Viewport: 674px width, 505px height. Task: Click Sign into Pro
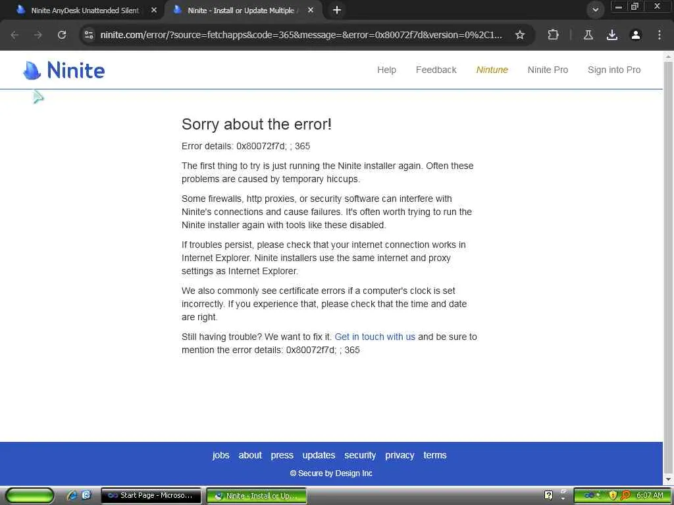tap(614, 70)
